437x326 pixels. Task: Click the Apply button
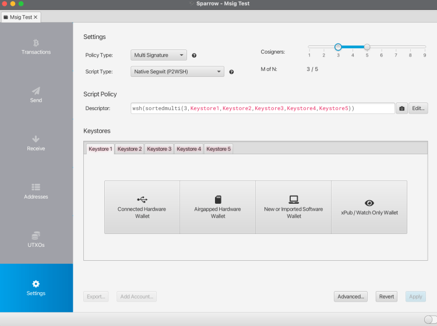point(415,296)
